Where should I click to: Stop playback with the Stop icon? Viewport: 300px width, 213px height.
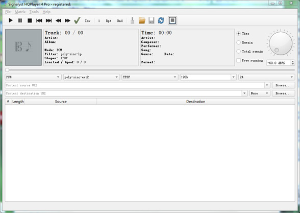(x=30, y=20)
